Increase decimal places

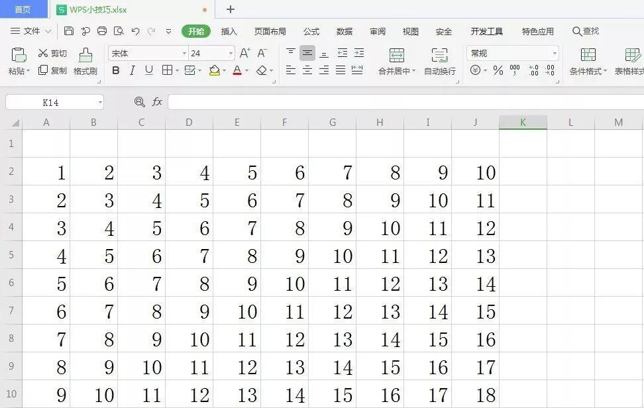pos(533,70)
